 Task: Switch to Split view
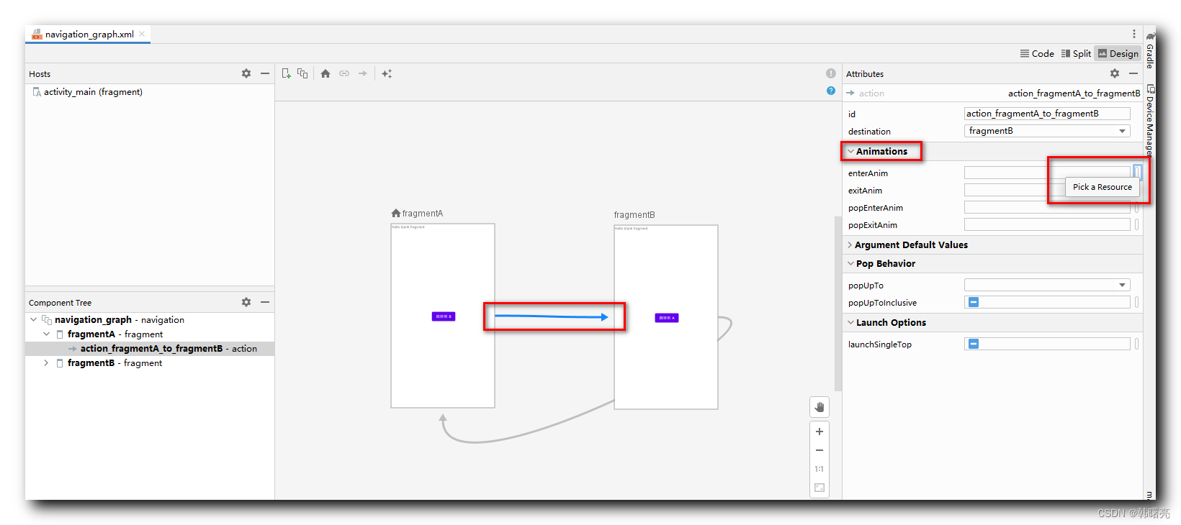1076,53
